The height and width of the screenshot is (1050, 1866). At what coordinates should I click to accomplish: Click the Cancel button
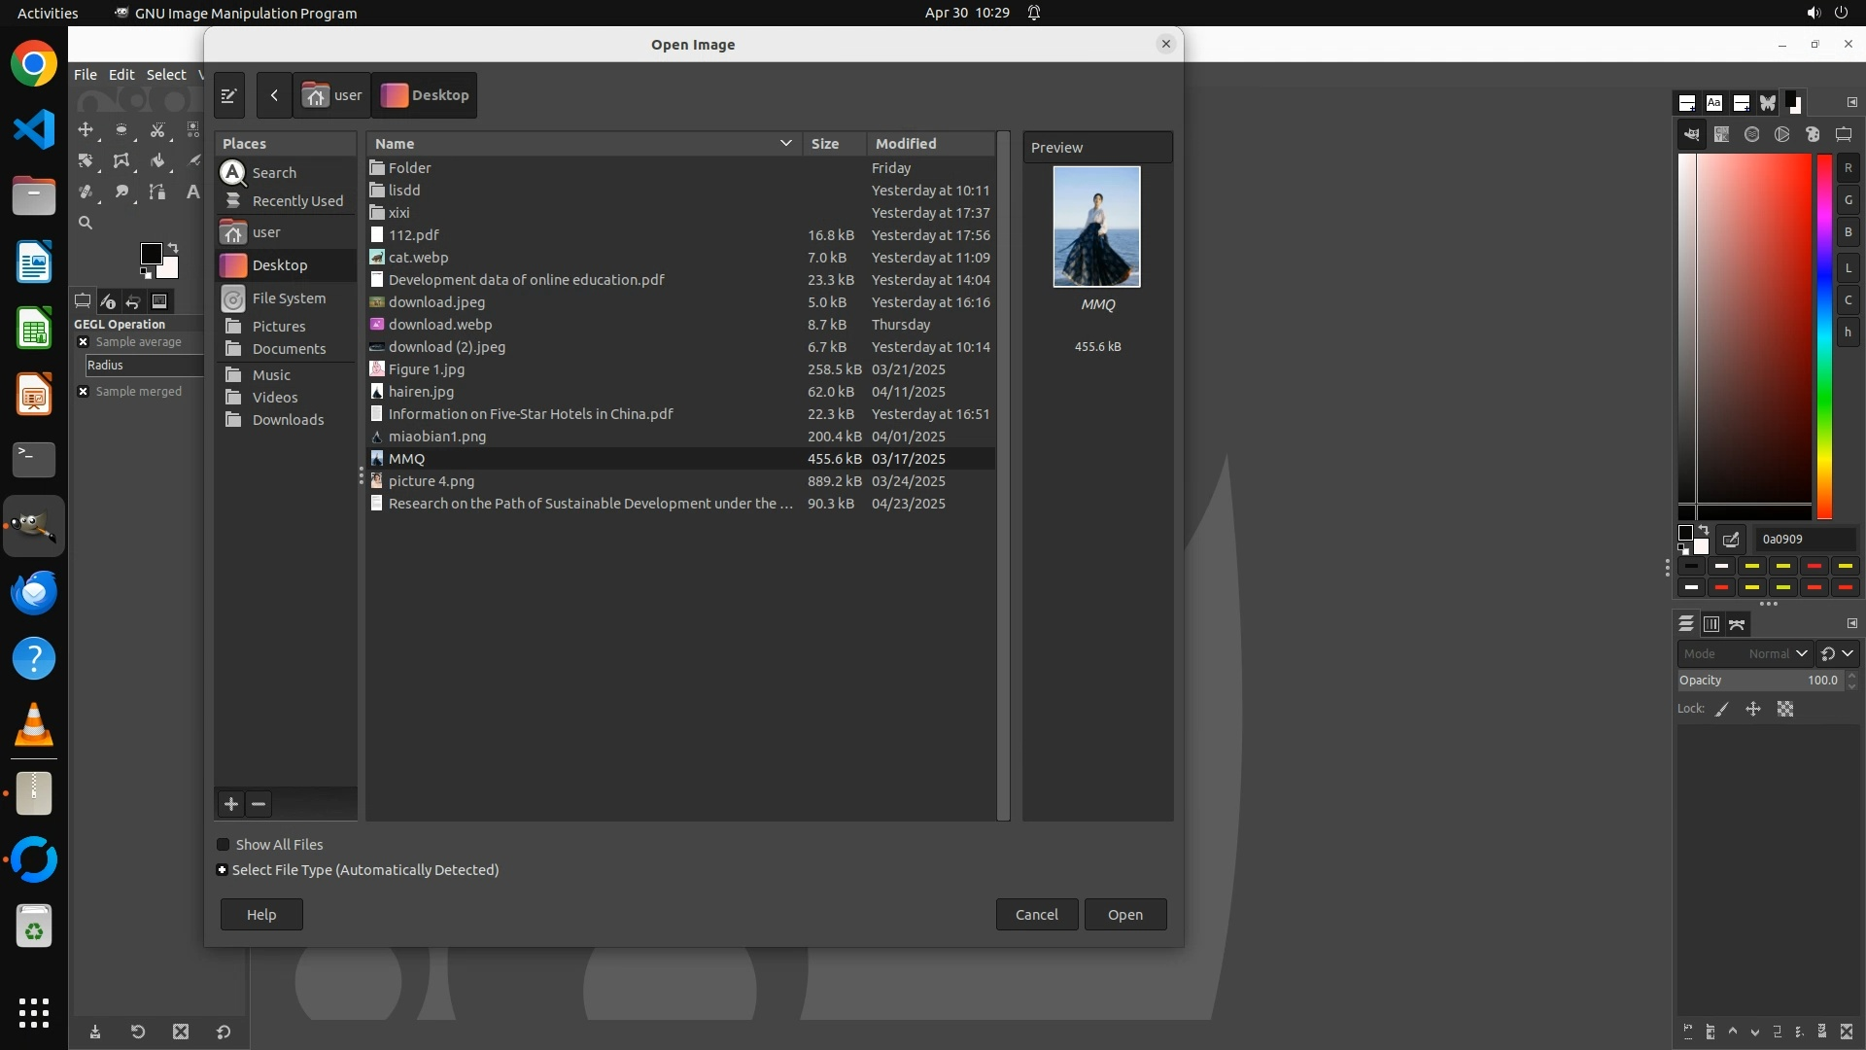1036,915
